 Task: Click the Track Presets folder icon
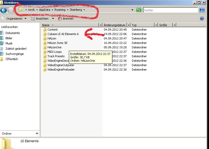click(45, 56)
